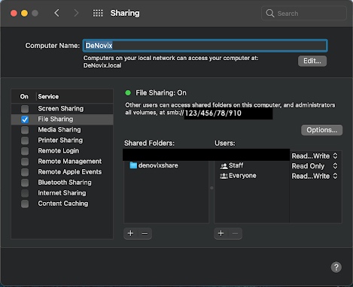Open Everyone's Read...Write permission dropdown
This screenshot has height=287, width=353.
315,176
